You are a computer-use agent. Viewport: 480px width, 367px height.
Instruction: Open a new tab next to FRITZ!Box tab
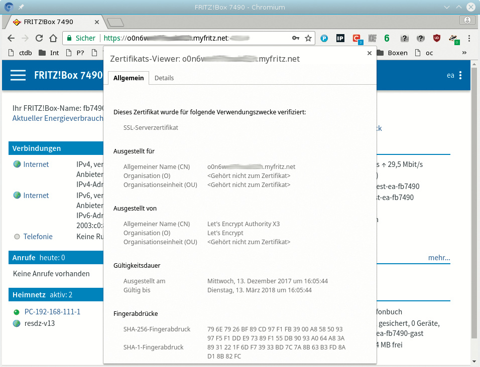tap(115, 22)
